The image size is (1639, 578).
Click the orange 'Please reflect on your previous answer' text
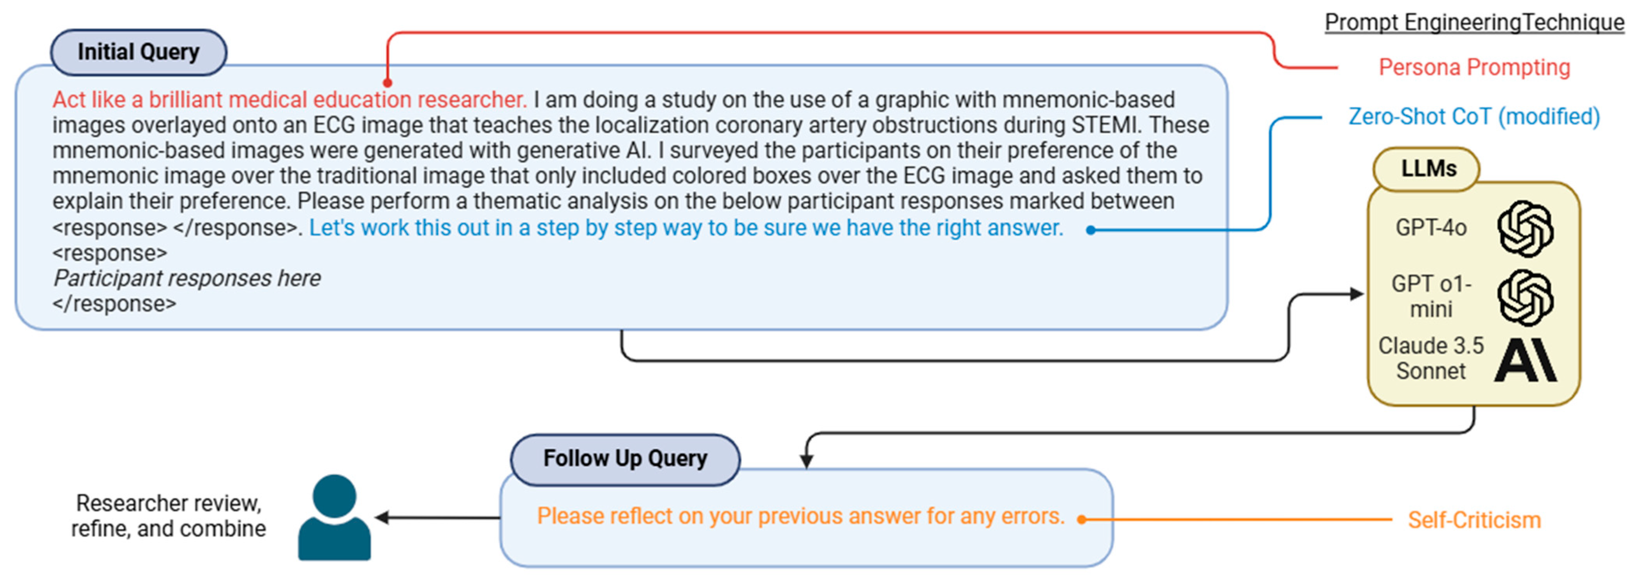pos(800,516)
